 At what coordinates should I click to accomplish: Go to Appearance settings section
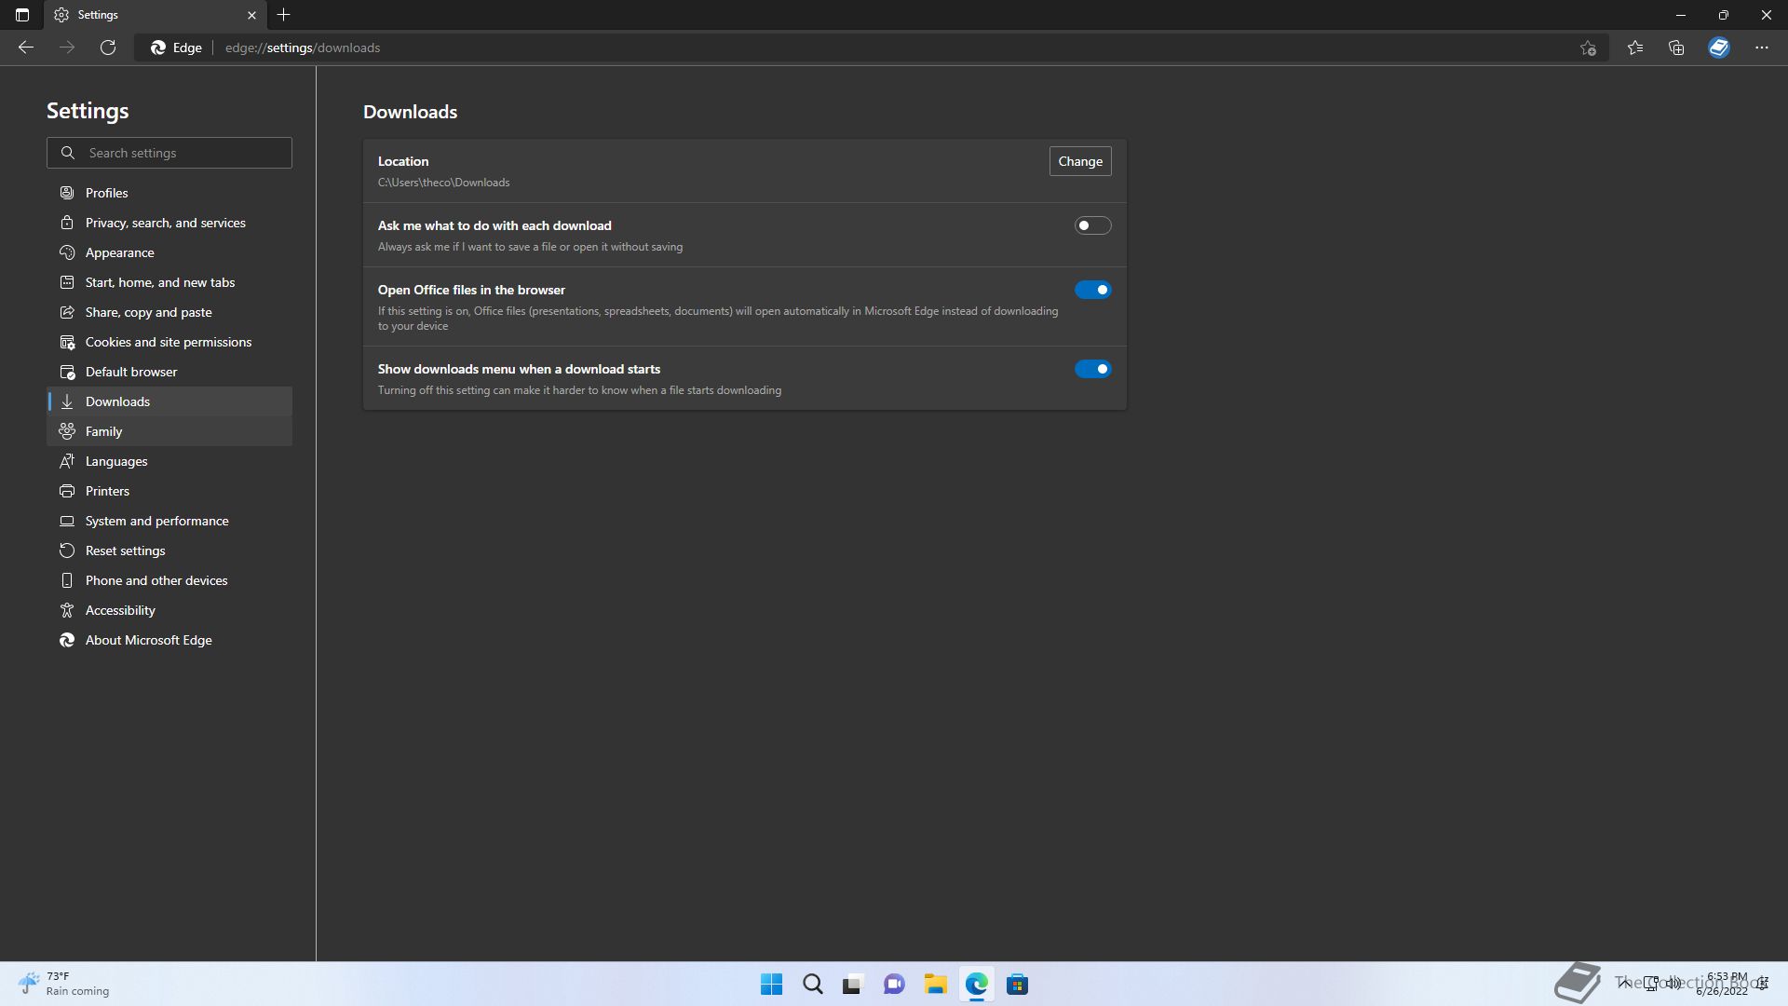coord(119,252)
